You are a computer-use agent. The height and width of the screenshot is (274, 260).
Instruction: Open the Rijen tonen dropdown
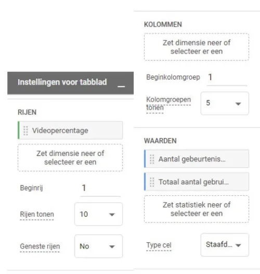pos(98,214)
